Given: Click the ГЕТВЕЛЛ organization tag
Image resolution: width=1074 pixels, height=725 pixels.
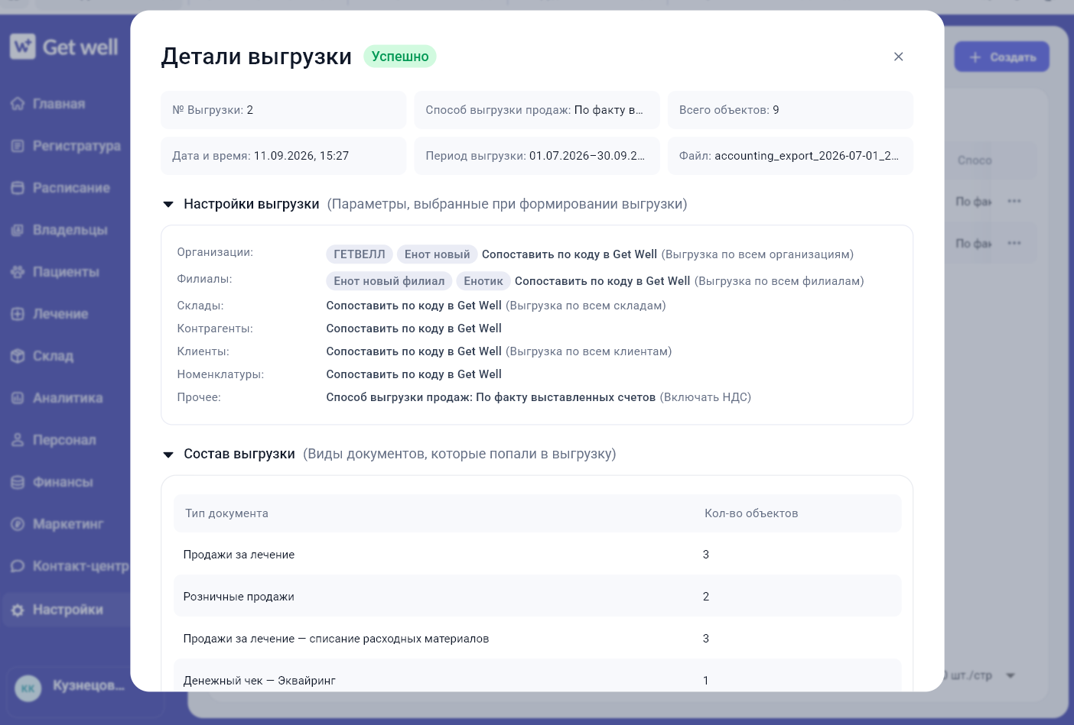Looking at the screenshot, I should (x=360, y=254).
